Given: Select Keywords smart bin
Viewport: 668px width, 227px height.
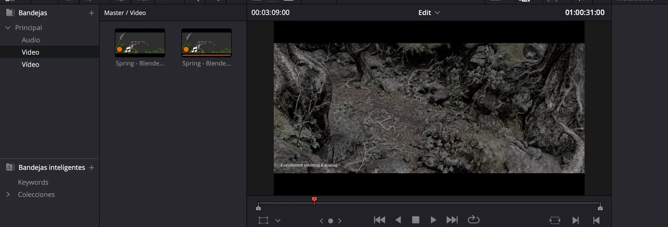Looking at the screenshot, I should click(x=33, y=182).
